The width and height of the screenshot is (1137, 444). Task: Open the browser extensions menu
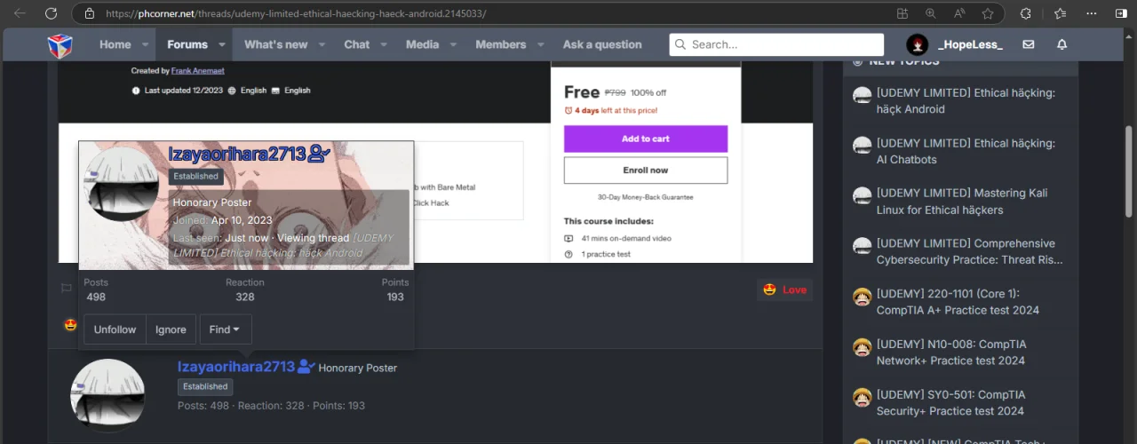point(1025,13)
